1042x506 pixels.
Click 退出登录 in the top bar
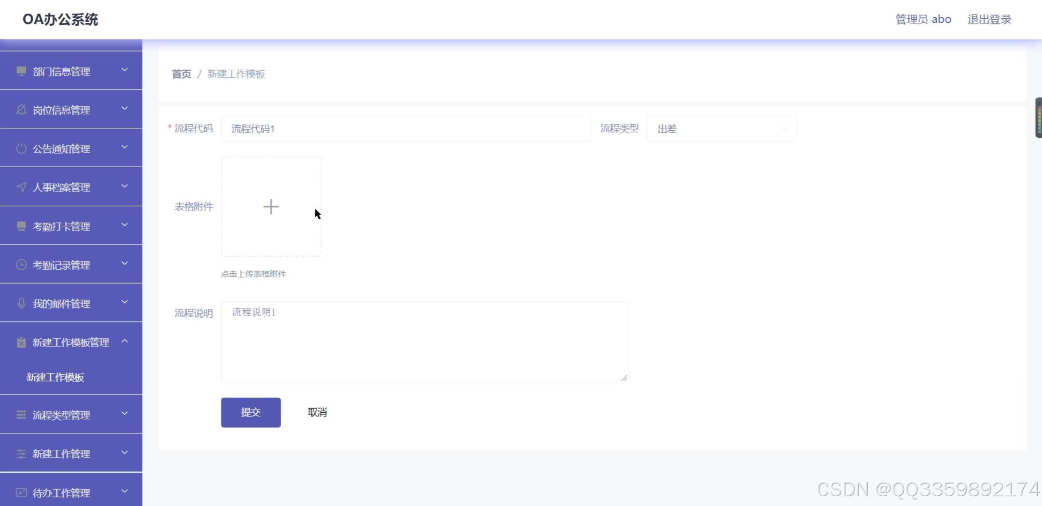(989, 19)
